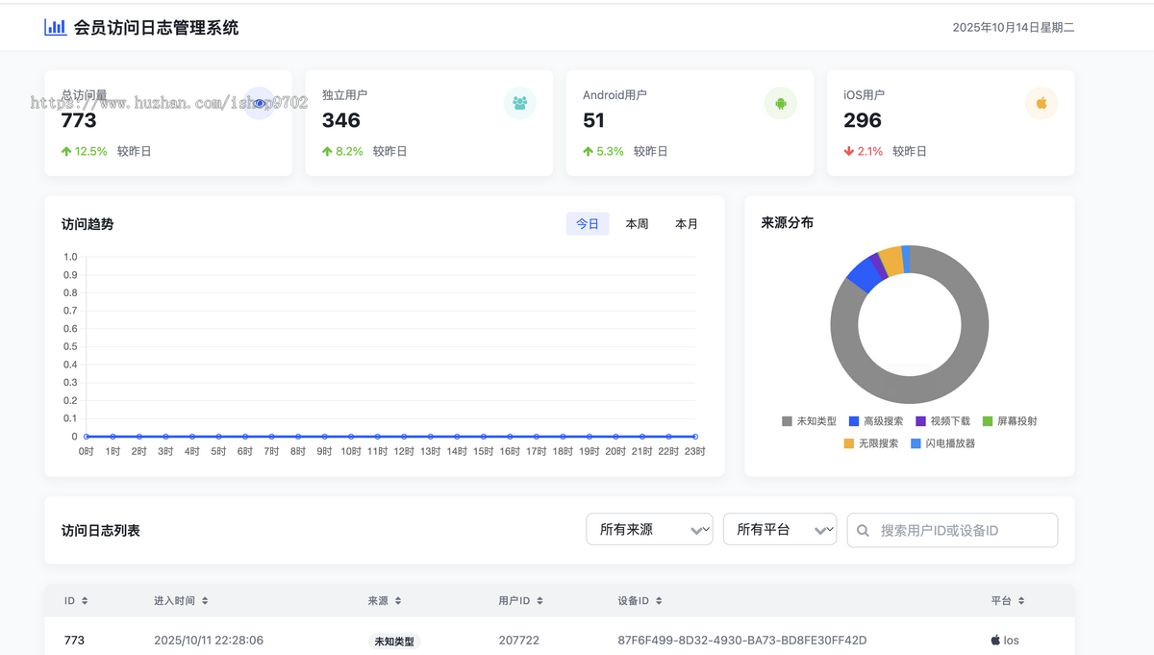Click the 访问日志列表 heading
This screenshot has height=655, width=1154.
tap(101, 530)
